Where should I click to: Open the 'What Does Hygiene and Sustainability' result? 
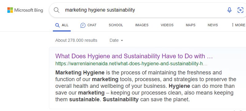click(134, 56)
